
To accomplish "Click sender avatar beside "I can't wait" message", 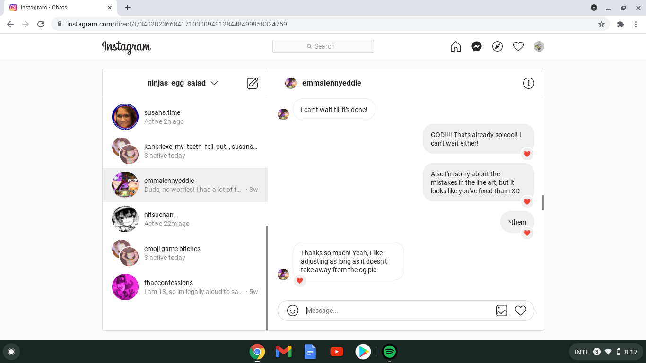I will tap(283, 114).
